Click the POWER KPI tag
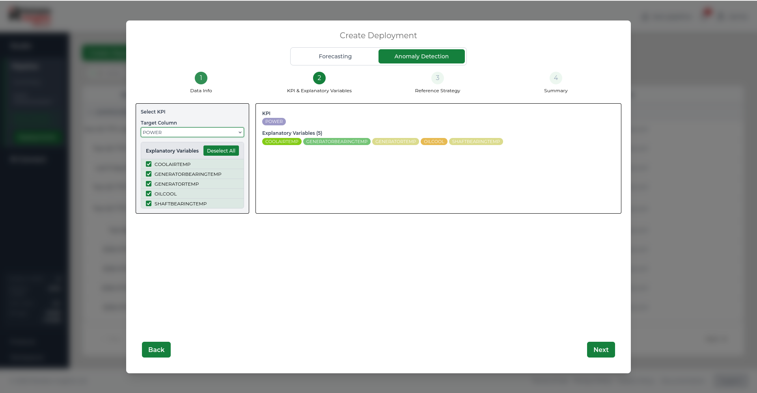The width and height of the screenshot is (757, 393). coord(274,121)
